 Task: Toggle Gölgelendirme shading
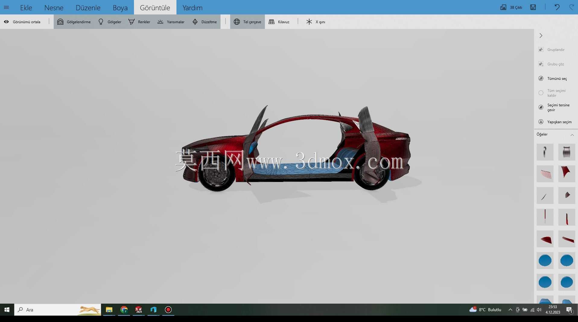tap(74, 22)
